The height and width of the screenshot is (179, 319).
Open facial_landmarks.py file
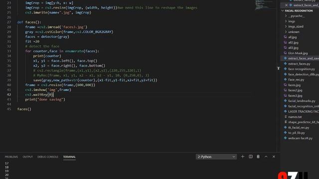click(x=302, y=101)
